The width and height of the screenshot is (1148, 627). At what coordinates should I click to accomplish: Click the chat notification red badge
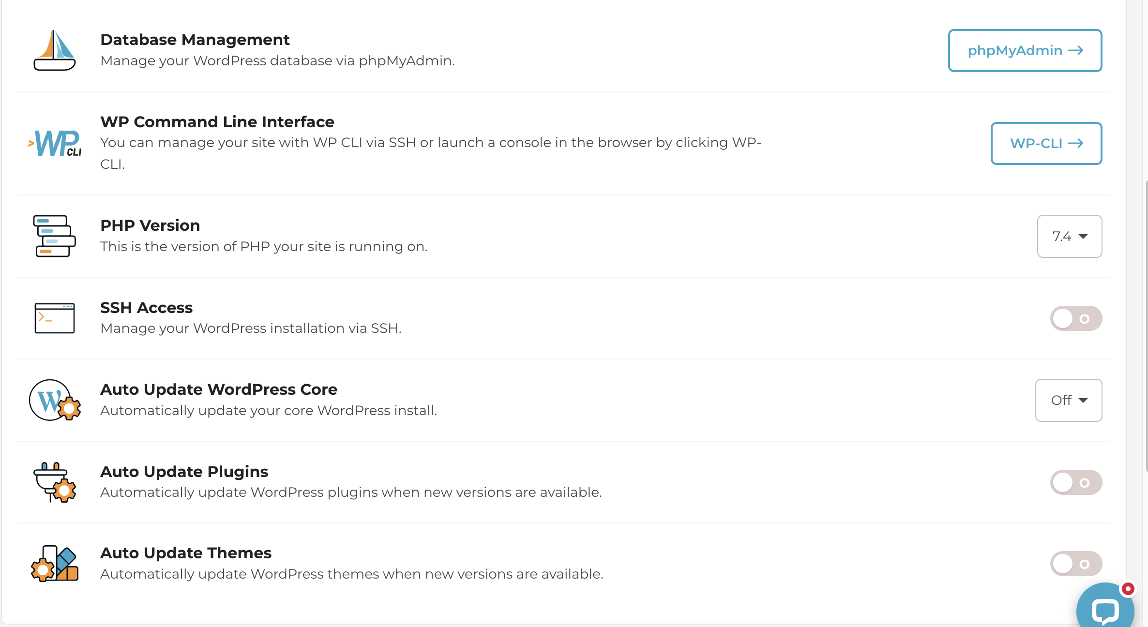(1128, 589)
